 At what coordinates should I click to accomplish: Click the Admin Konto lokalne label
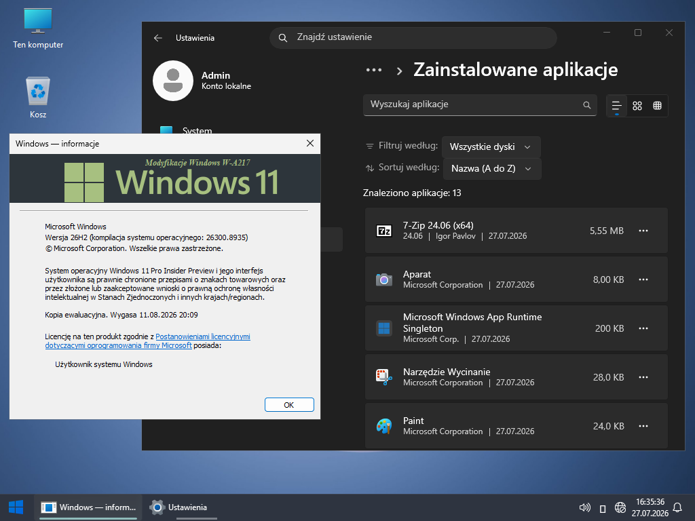[226, 80]
